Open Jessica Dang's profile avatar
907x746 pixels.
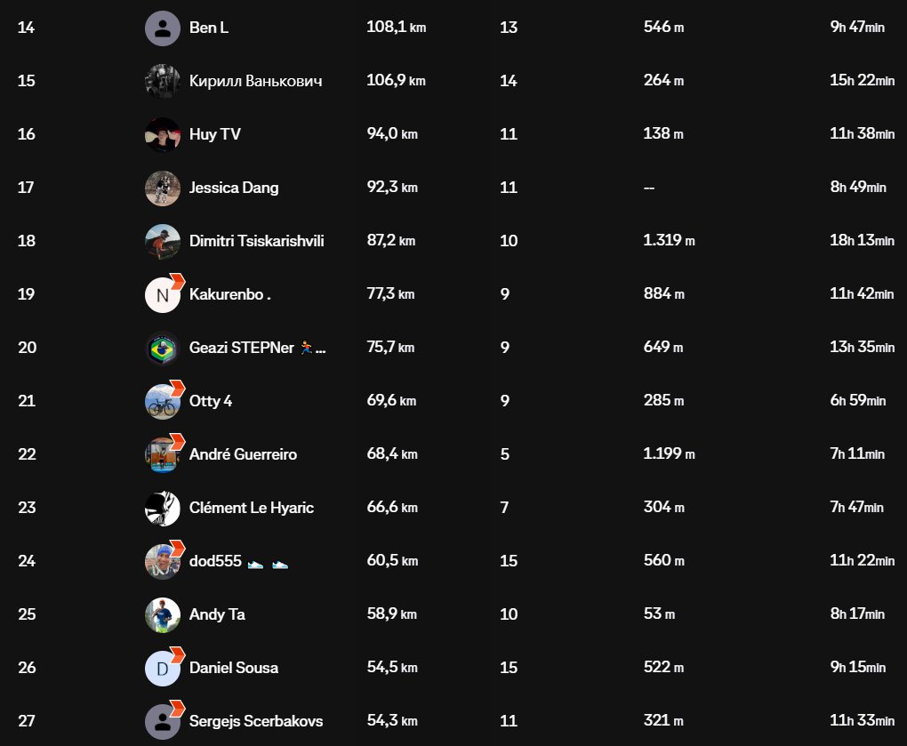tap(163, 188)
